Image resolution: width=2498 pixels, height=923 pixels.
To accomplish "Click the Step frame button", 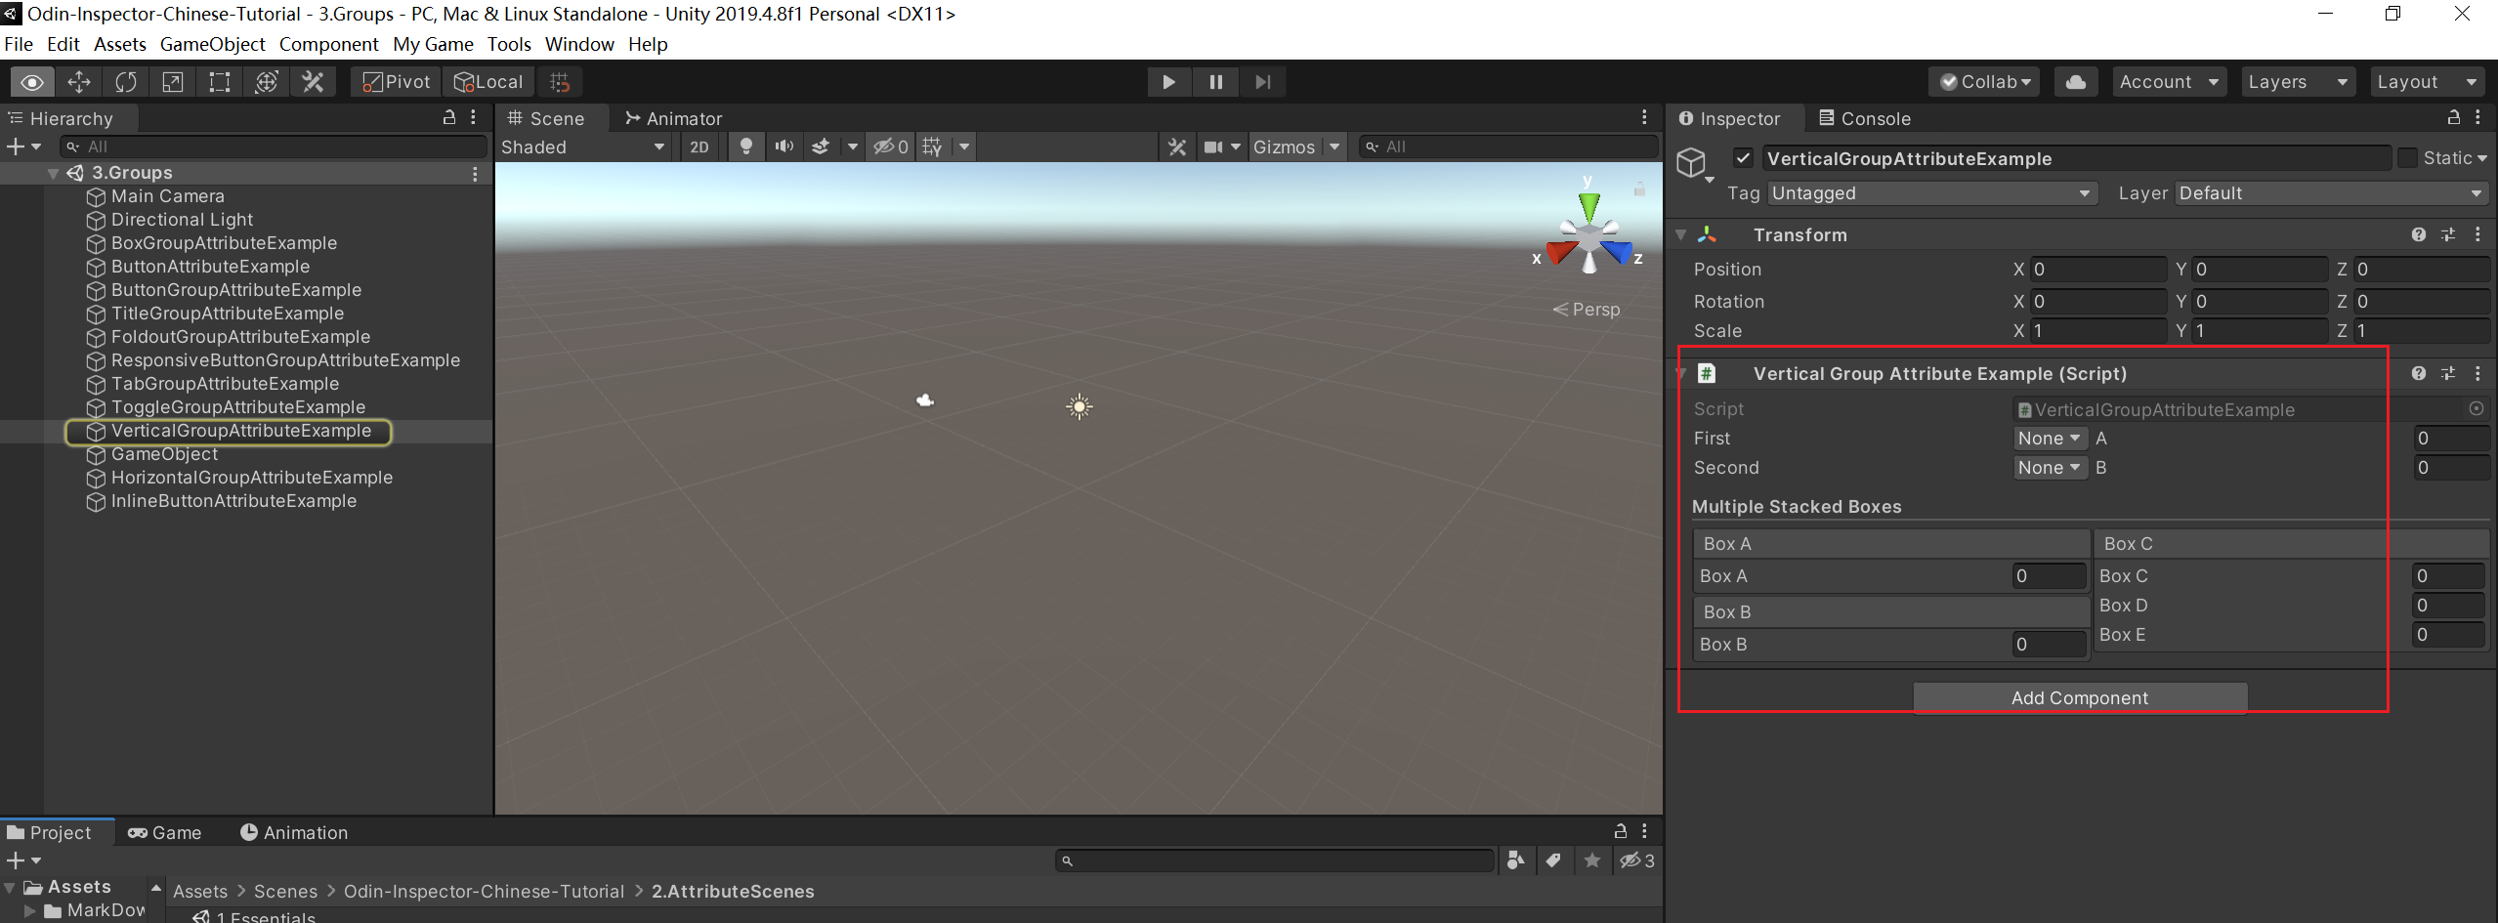I will click(1262, 82).
